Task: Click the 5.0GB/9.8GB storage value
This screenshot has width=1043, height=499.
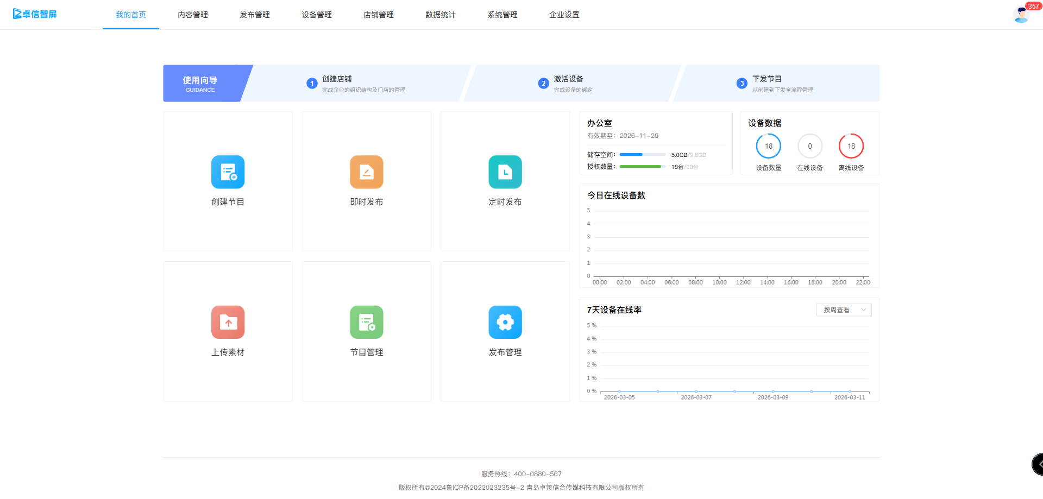Action: [689, 155]
